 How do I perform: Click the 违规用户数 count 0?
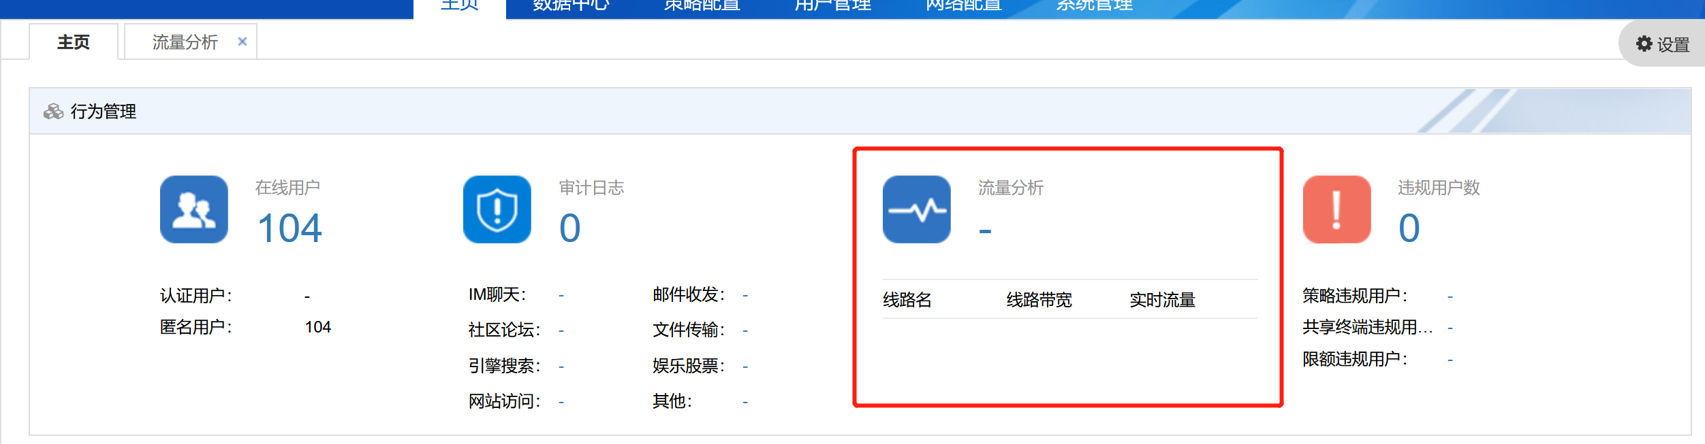pyautogui.click(x=1409, y=228)
